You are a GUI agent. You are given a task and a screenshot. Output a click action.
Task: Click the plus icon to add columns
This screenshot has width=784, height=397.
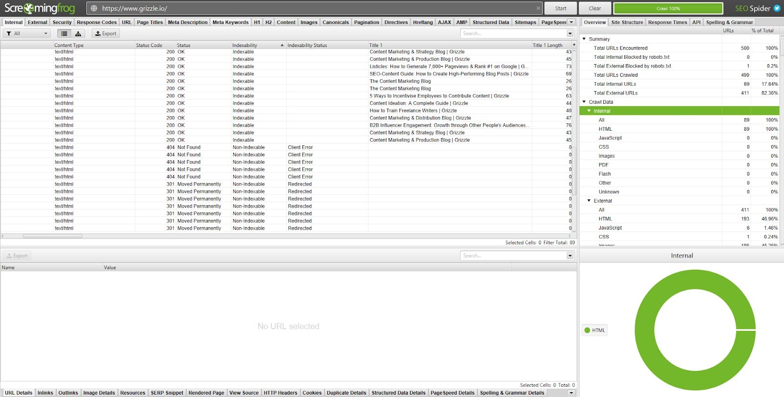click(574, 45)
